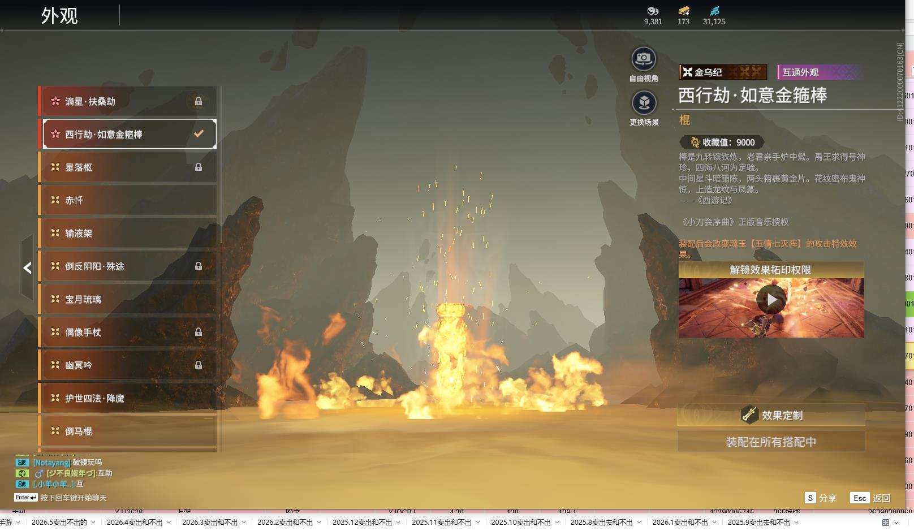Click the 外观 title at top left
The width and height of the screenshot is (914, 531).
[59, 16]
